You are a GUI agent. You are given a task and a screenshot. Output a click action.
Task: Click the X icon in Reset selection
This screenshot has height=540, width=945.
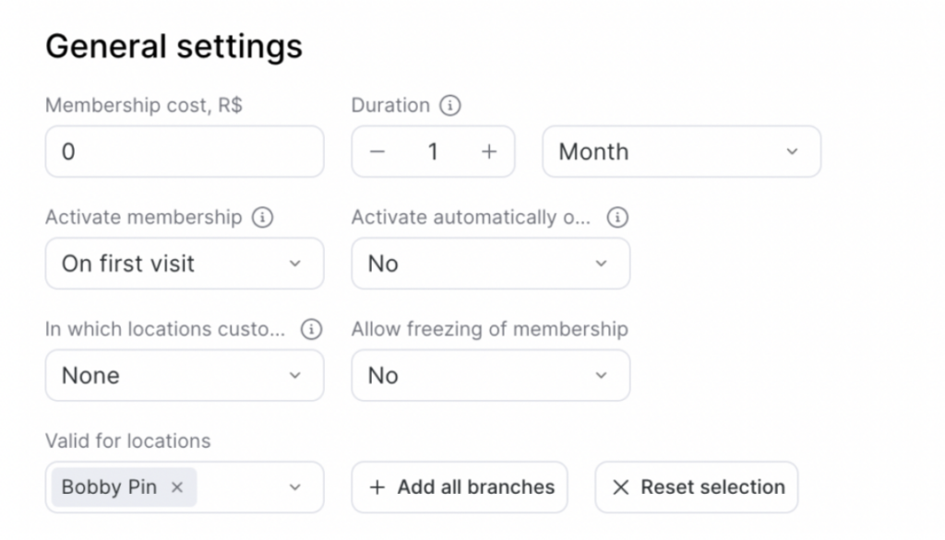coord(621,487)
